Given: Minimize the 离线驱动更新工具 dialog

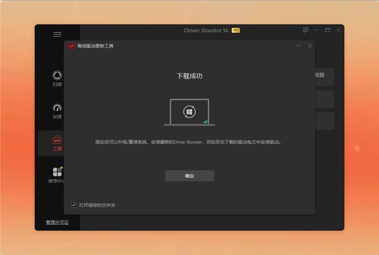Looking at the screenshot, I should click(x=299, y=46).
